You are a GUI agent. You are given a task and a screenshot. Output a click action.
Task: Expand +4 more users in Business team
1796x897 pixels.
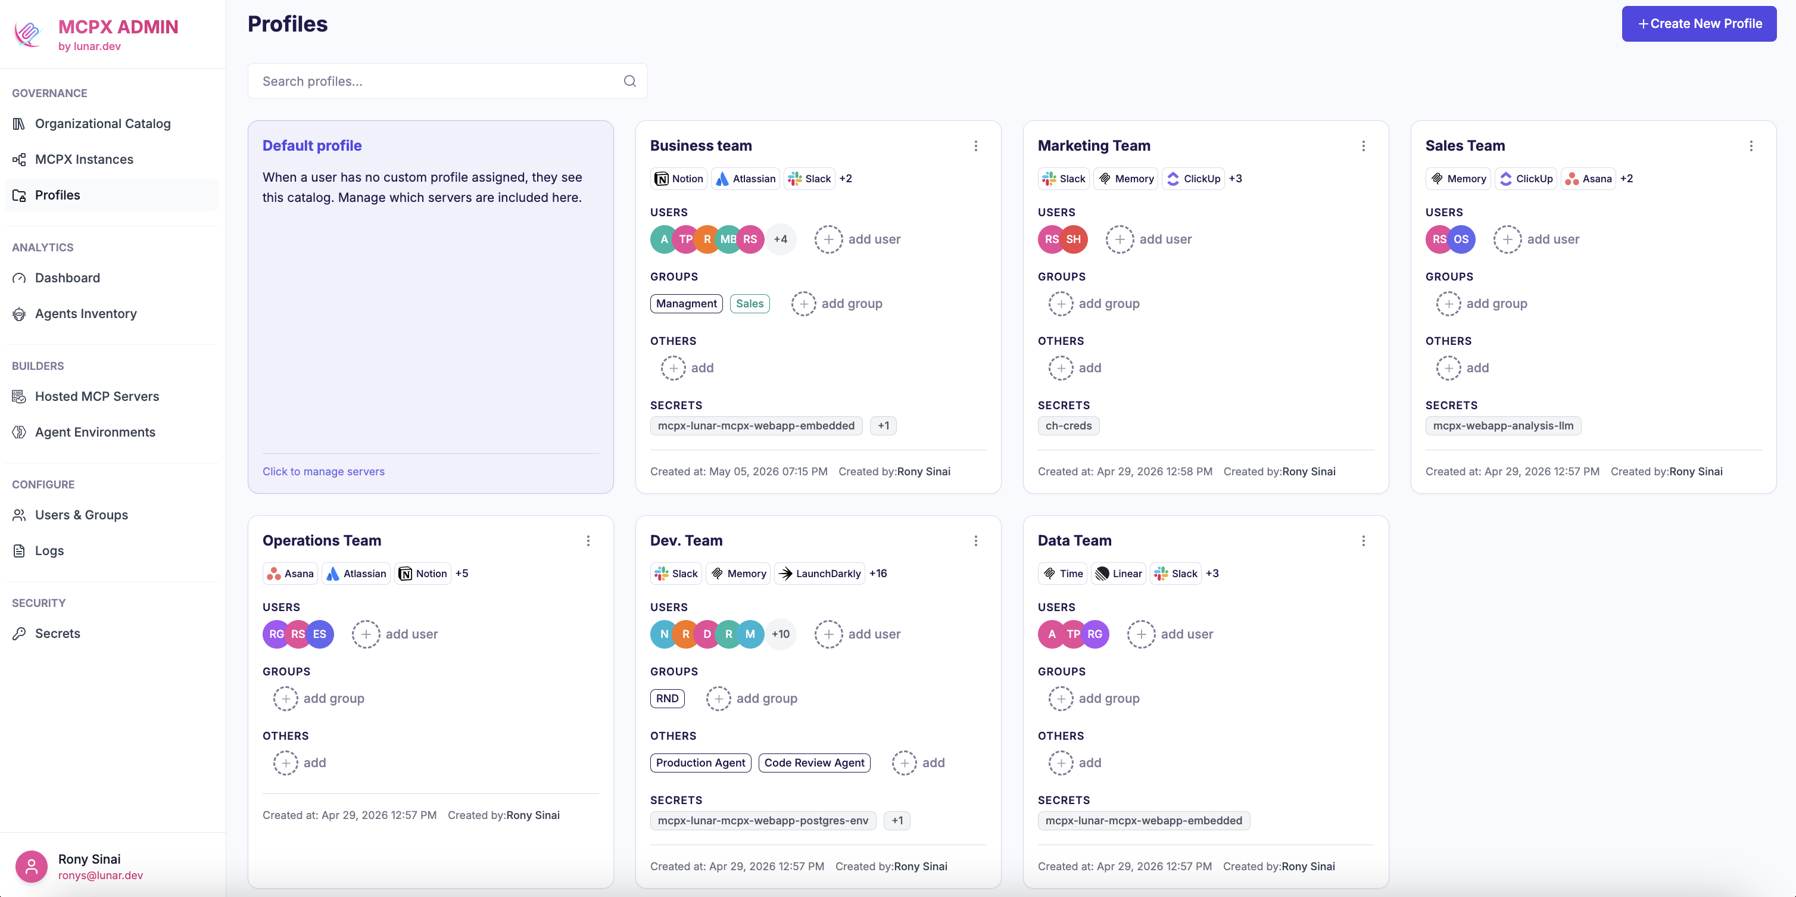pos(780,239)
